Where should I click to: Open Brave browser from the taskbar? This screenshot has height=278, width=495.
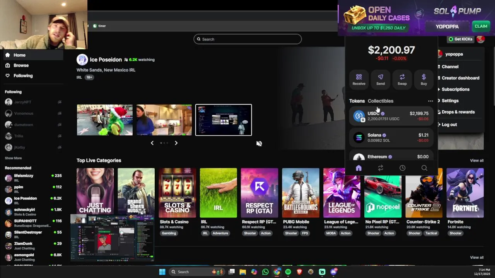tap(299, 272)
